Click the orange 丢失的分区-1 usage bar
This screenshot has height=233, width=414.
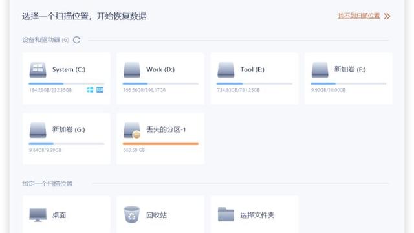(x=160, y=144)
